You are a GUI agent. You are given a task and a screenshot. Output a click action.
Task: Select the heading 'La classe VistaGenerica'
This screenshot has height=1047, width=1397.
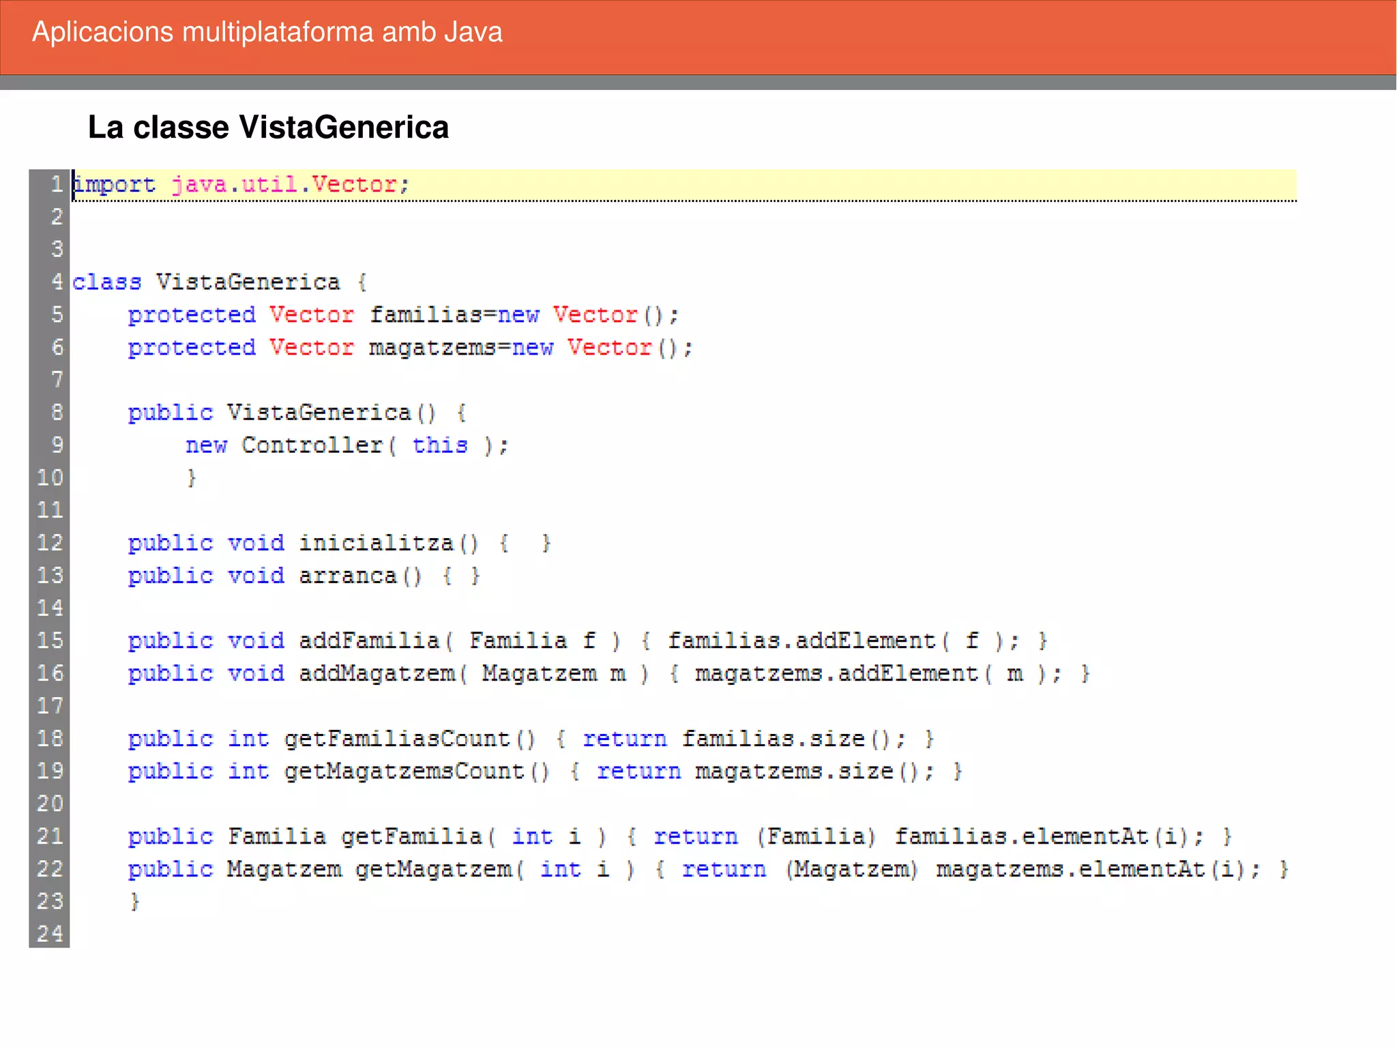(268, 128)
